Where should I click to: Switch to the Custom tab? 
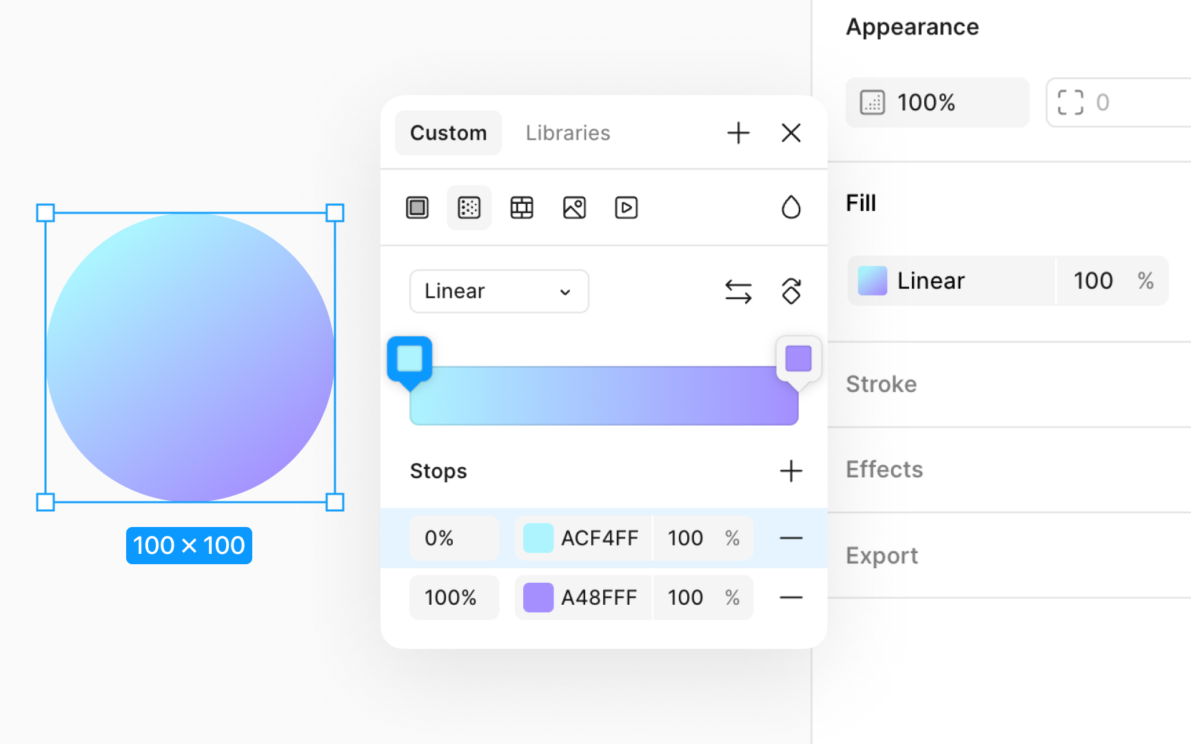pos(448,132)
